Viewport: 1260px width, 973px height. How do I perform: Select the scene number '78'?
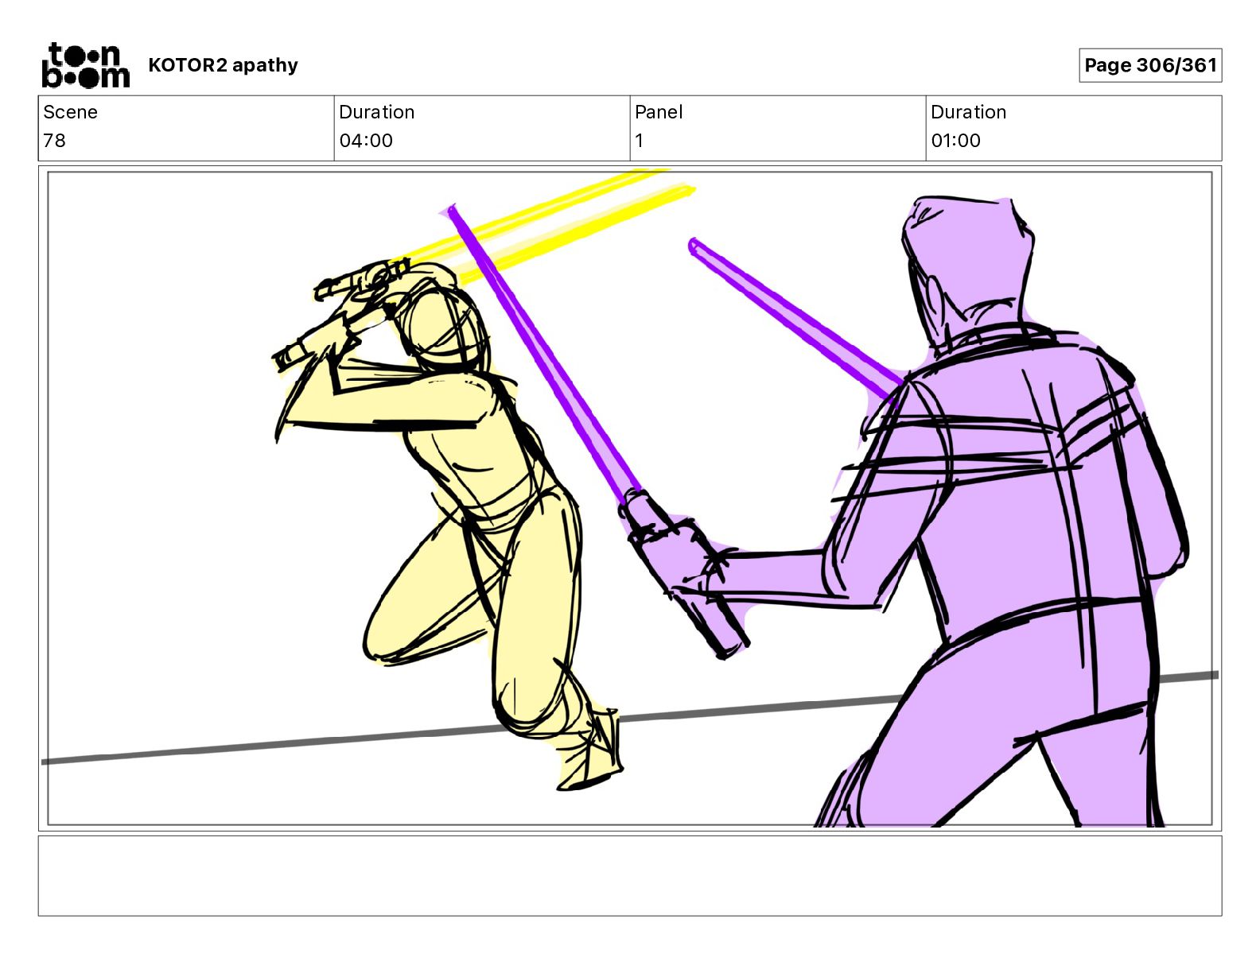(54, 141)
